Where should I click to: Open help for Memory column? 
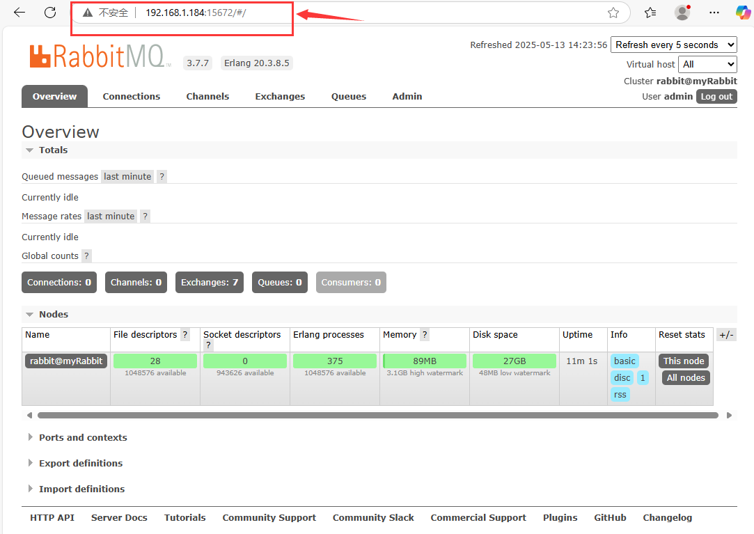click(425, 334)
